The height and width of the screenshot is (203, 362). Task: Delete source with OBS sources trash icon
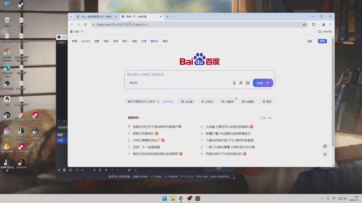(x=100, y=170)
